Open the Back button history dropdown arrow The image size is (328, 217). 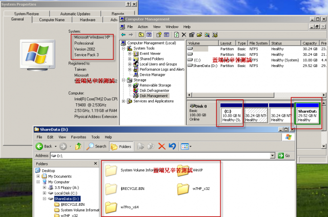click(55, 146)
